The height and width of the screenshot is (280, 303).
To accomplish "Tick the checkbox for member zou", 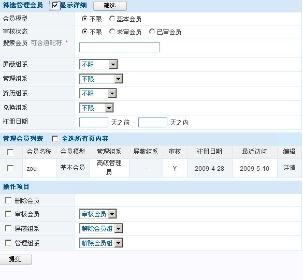I will [x=10, y=168].
